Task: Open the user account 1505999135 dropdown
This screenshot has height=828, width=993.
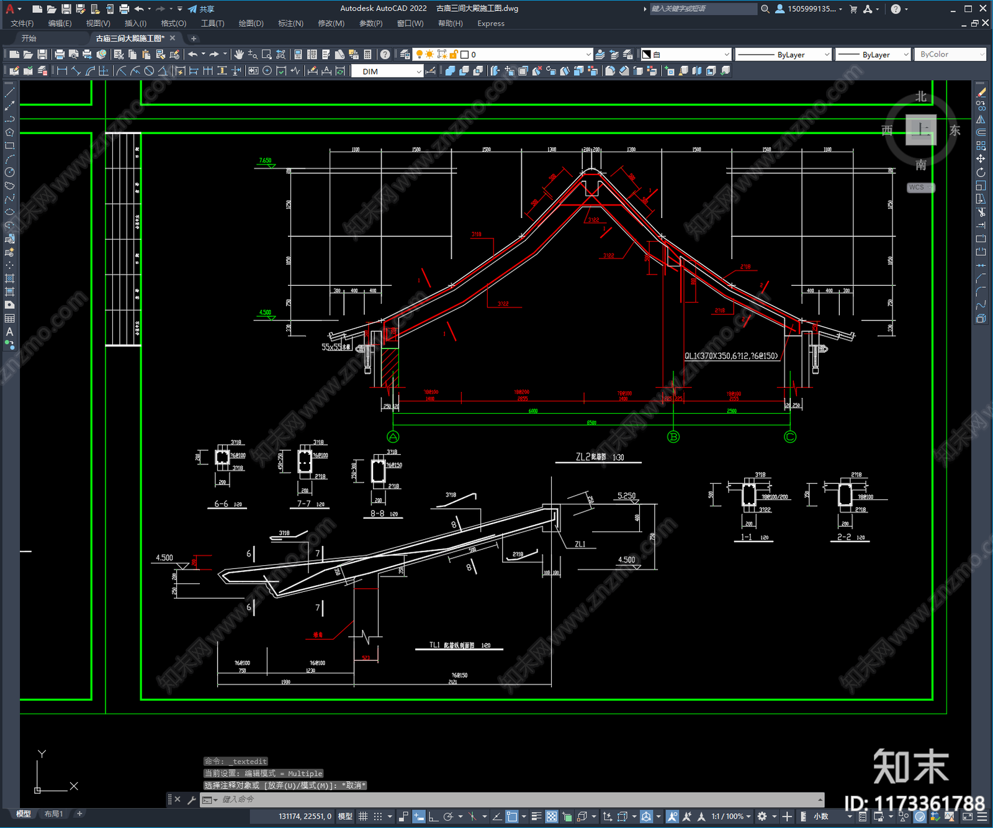Action: click(809, 9)
